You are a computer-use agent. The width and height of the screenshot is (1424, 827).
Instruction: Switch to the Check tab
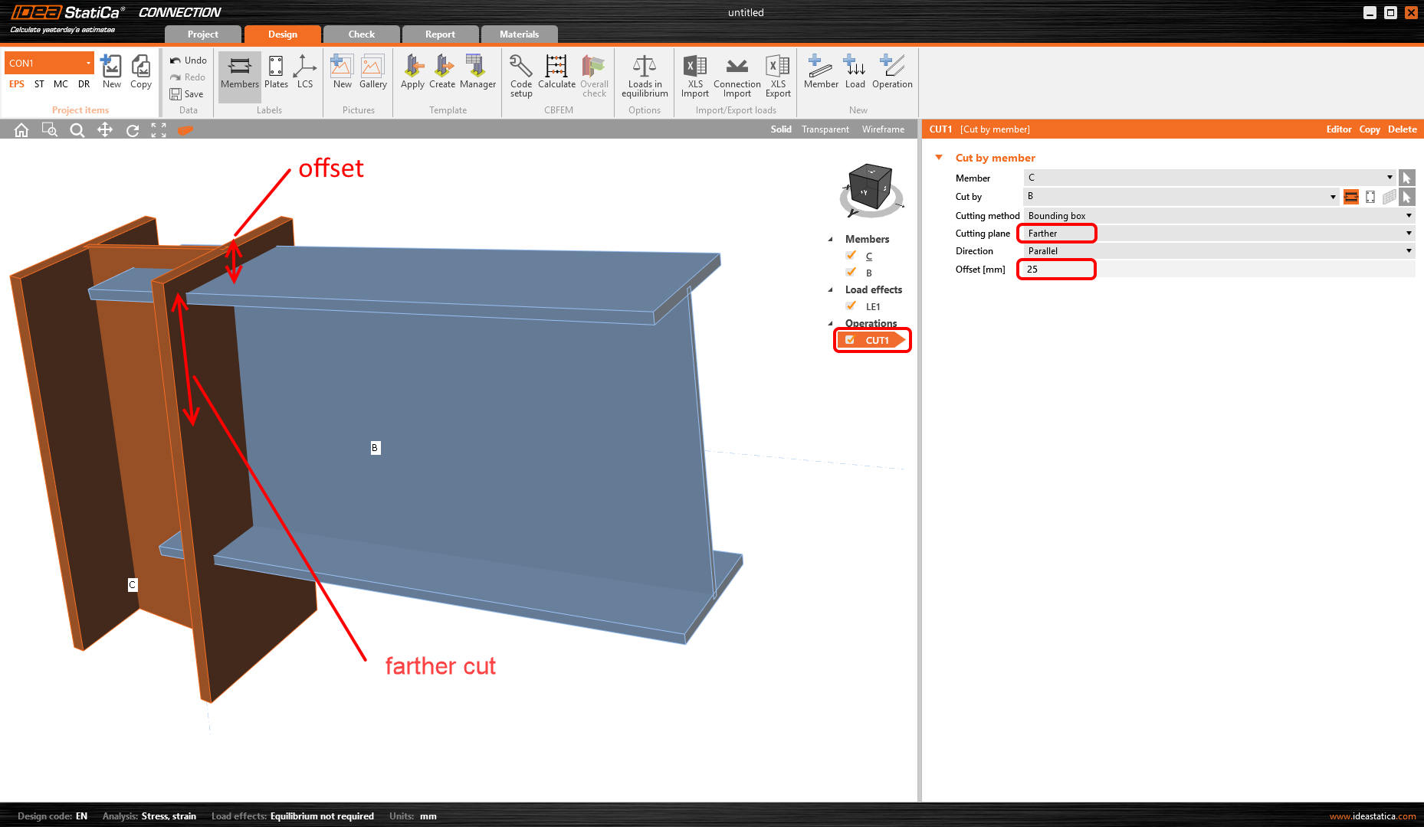click(x=361, y=34)
